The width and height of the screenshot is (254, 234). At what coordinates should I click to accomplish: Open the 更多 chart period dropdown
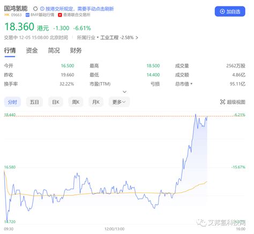point(119,102)
